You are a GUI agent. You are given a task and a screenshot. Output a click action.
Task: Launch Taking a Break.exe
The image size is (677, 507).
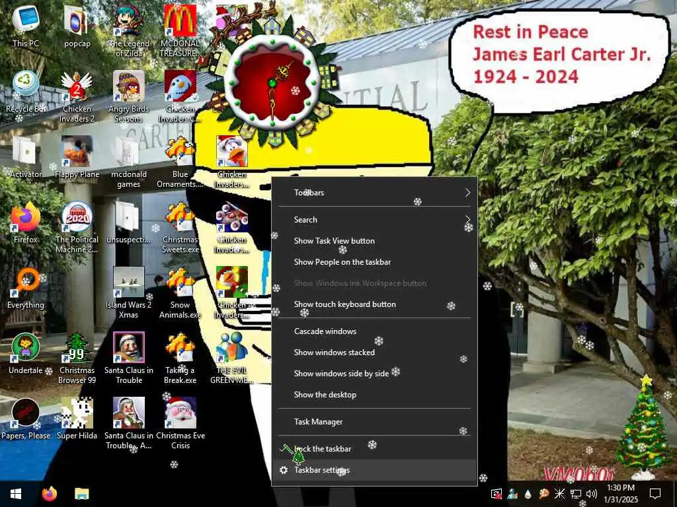click(x=180, y=357)
